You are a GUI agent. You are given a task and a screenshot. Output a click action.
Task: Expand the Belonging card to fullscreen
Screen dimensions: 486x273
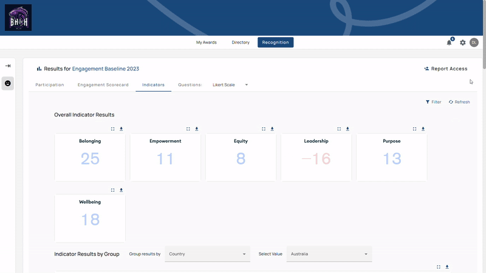pos(113,129)
